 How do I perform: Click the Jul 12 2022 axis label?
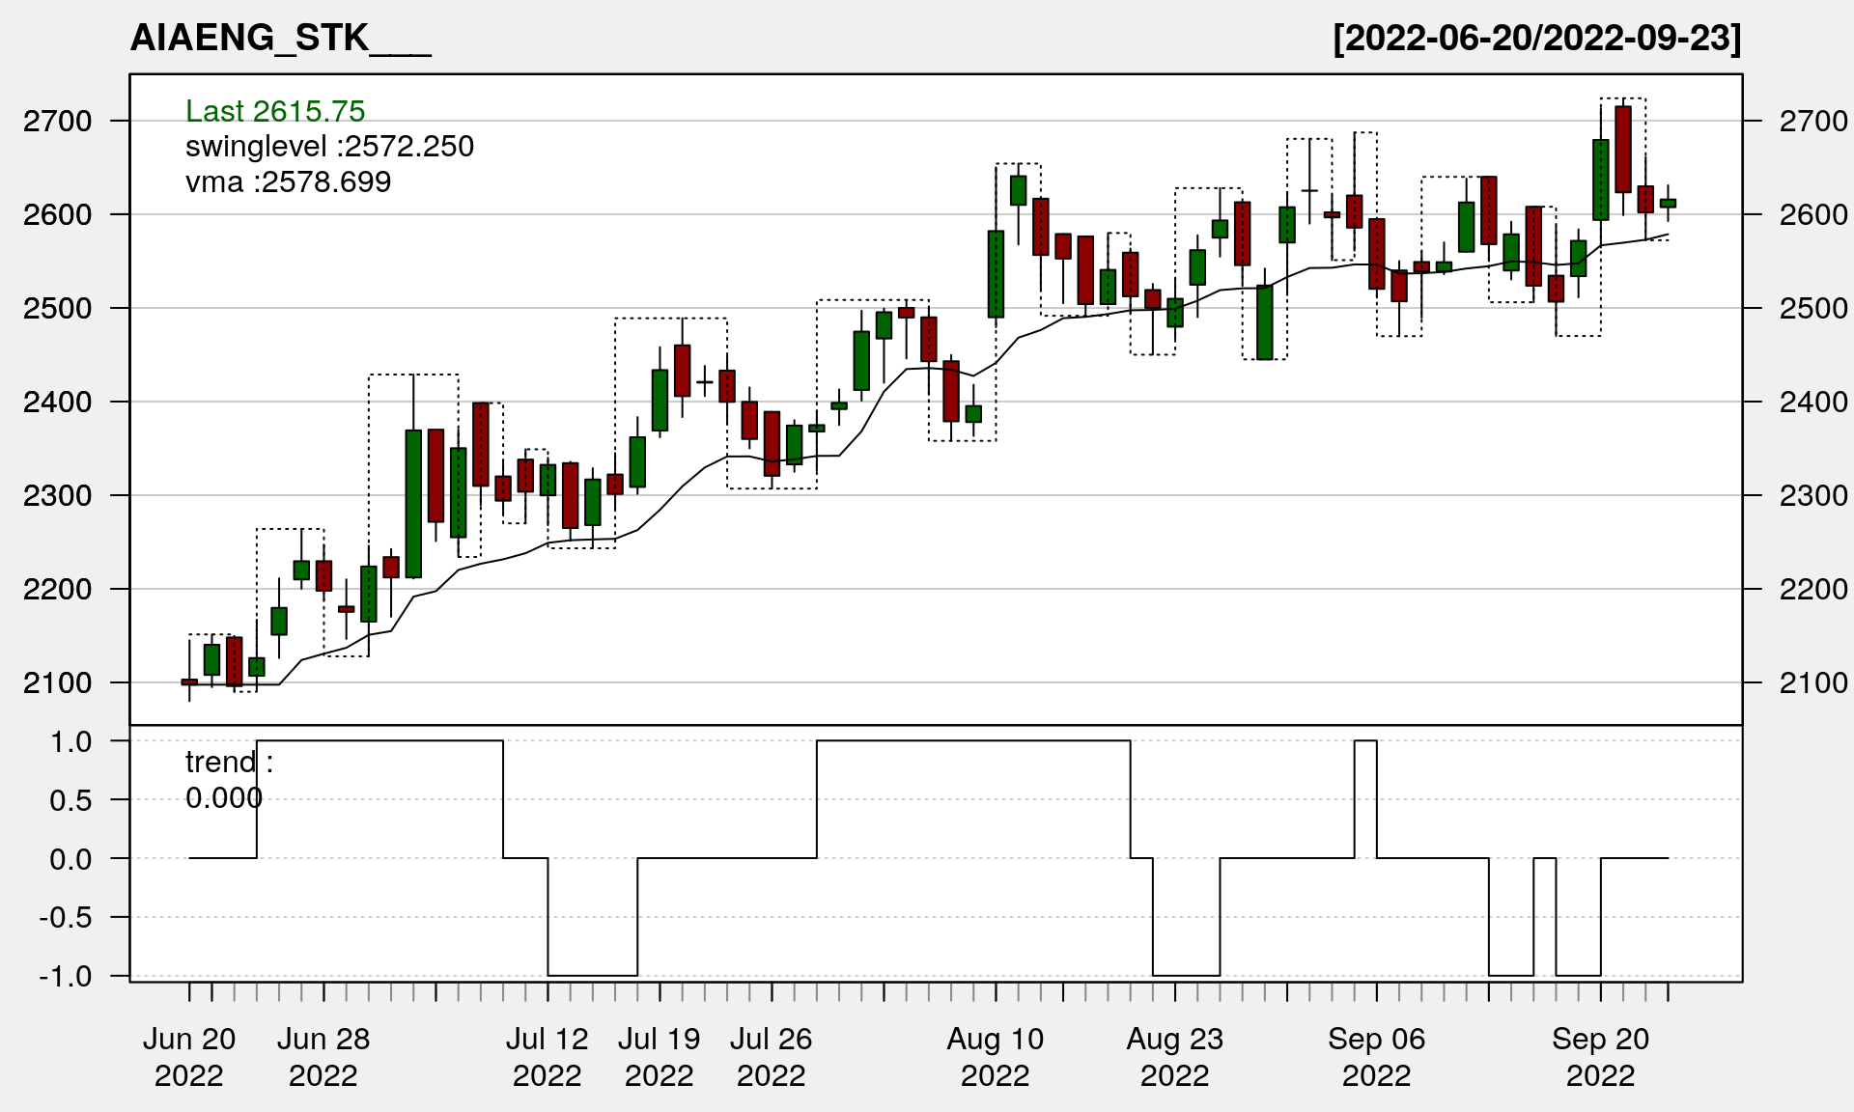[548, 1056]
